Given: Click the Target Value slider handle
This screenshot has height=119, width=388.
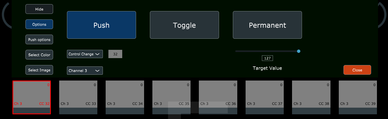Looking at the screenshot, I should (x=298, y=51).
